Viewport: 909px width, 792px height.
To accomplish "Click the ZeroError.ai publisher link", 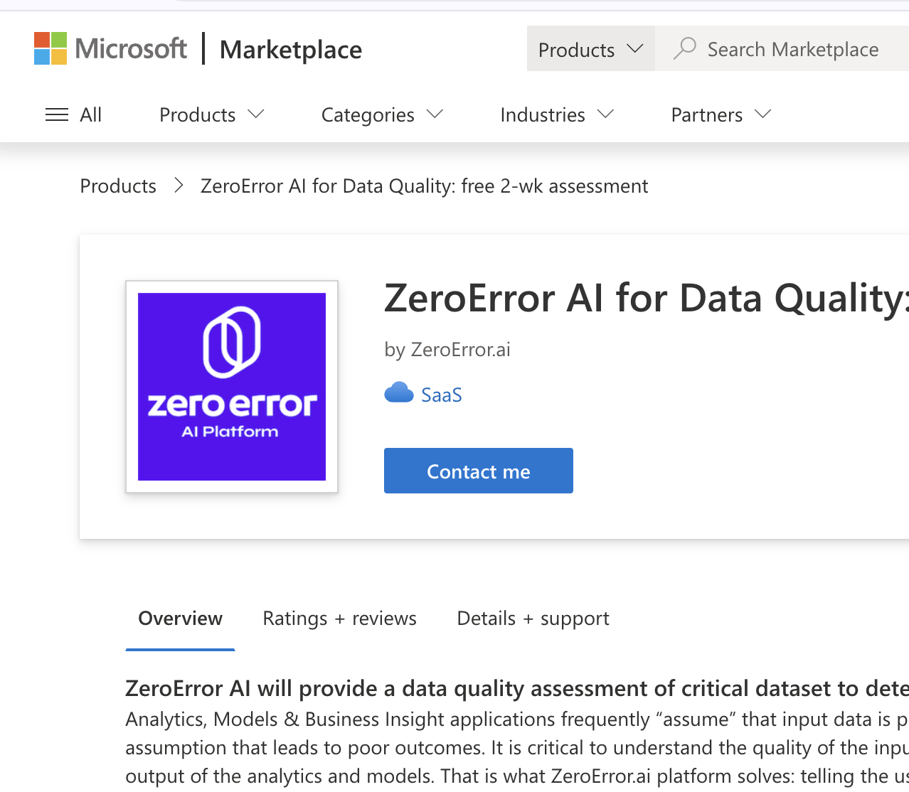I will coord(459,349).
